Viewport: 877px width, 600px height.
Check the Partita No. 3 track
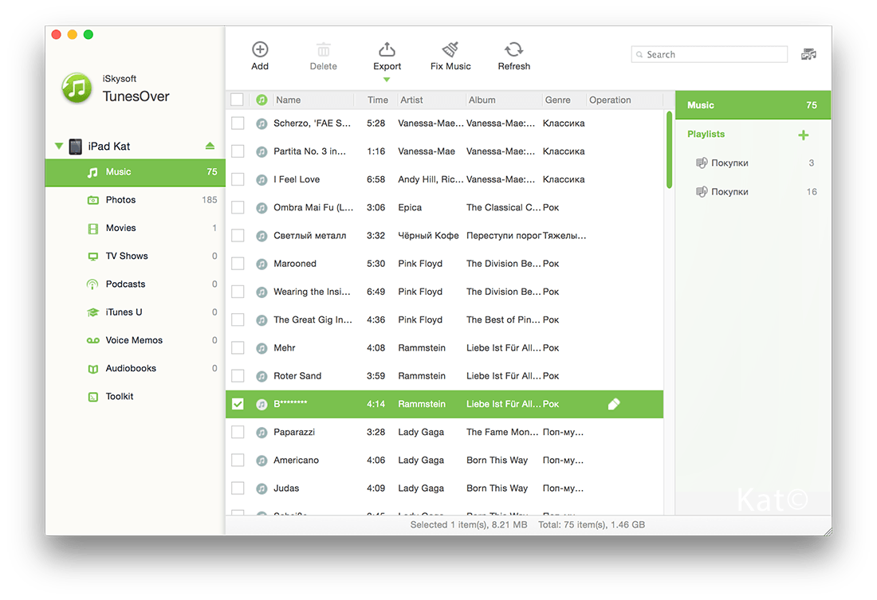pos(238,151)
